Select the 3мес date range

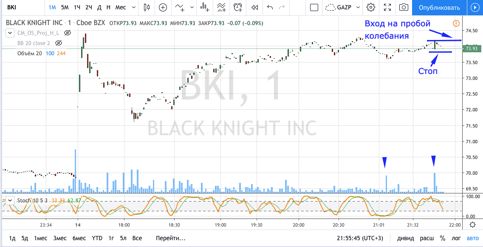(x=59, y=238)
